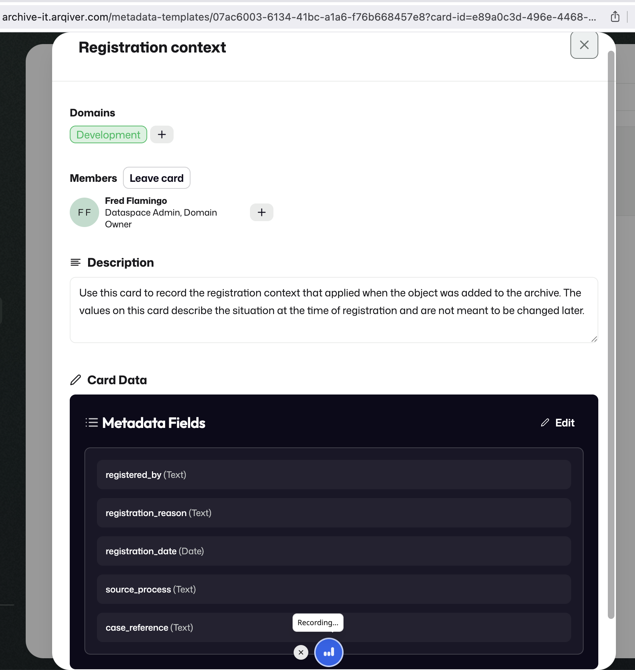Click the dialog vertical scrollbar
635x670 pixels.
611,334
